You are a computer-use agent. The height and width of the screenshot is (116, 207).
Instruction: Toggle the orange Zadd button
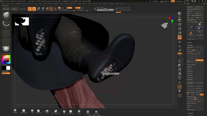tap(78, 8)
